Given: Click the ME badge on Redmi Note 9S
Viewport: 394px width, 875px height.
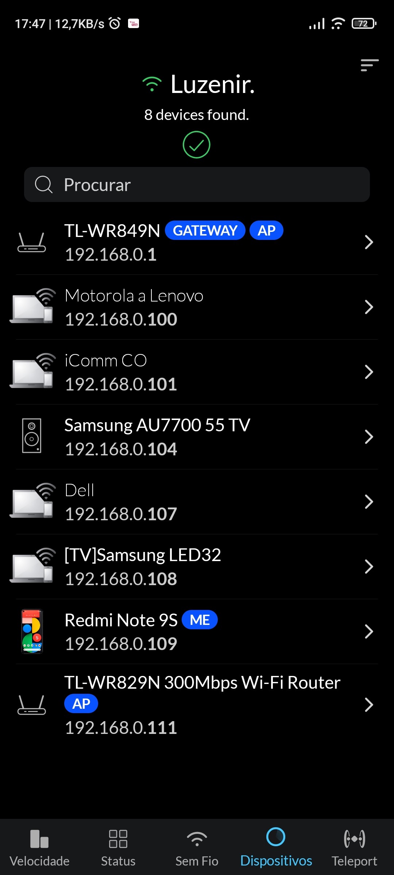Looking at the screenshot, I should coord(200,620).
